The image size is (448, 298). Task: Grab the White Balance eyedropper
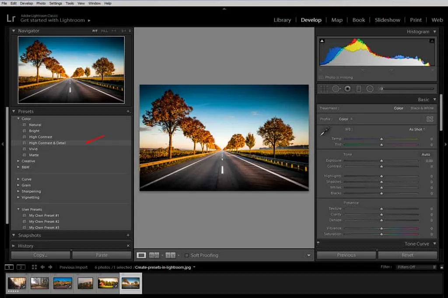click(x=325, y=130)
